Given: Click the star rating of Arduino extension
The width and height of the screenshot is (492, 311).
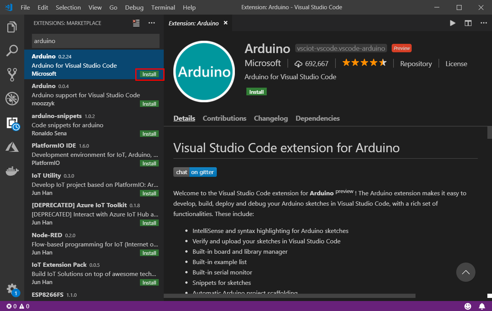Looking at the screenshot, I should click(x=364, y=63).
